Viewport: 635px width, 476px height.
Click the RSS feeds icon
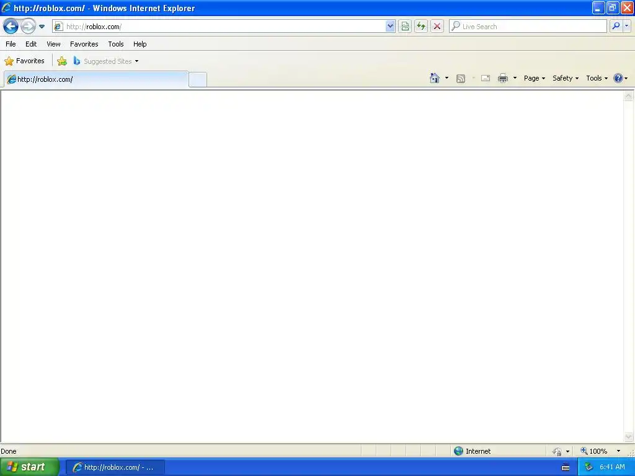461,79
